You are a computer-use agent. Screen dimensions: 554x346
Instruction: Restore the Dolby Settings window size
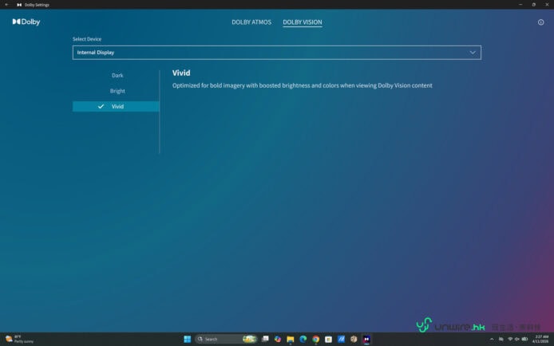pos(533,5)
